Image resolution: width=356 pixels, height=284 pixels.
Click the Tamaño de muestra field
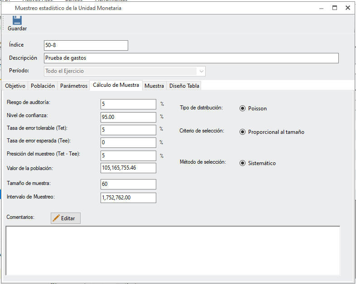pos(128,184)
